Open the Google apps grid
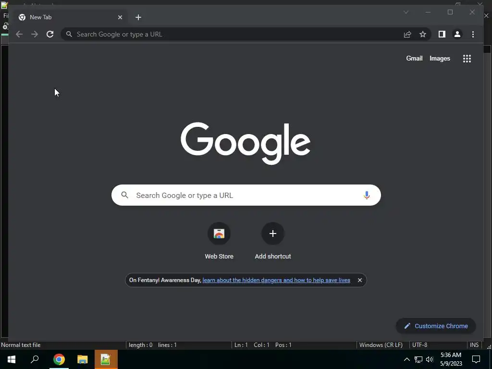This screenshot has width=492, height=369. (467, 59)
